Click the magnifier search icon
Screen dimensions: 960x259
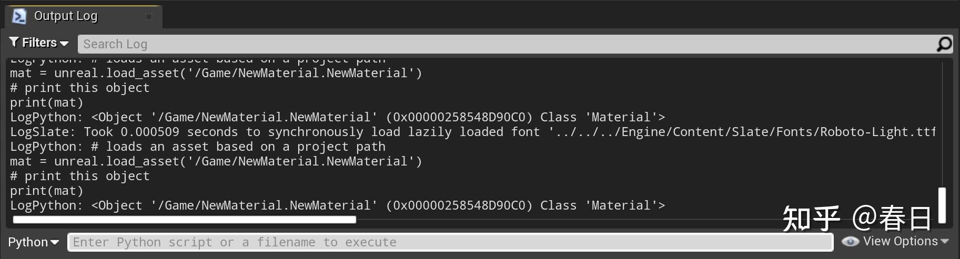pos(944,44)
